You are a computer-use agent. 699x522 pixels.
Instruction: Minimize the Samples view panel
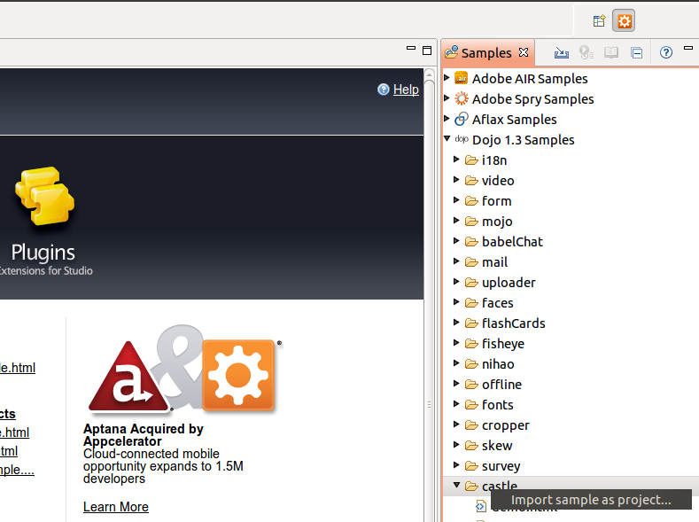point(688,48)
